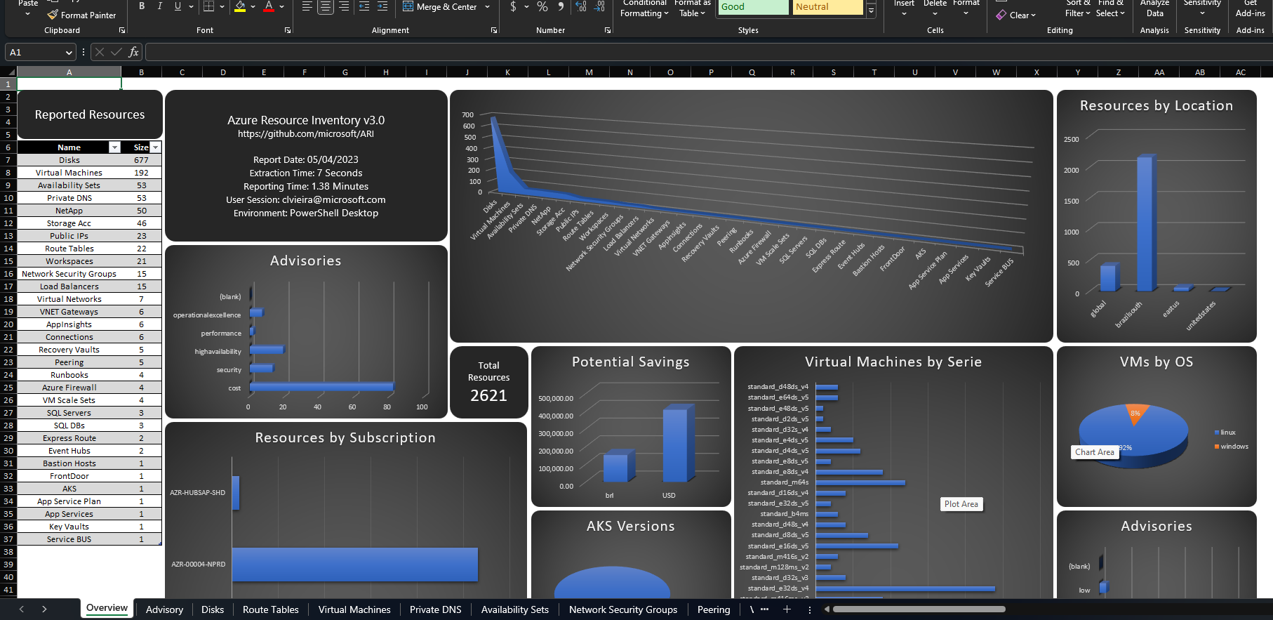Open Clipboard dialog launcher
The image size is (1273, 620).
[122, 30]
